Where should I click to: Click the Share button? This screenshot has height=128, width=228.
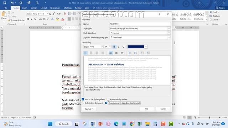click(220, 8)
